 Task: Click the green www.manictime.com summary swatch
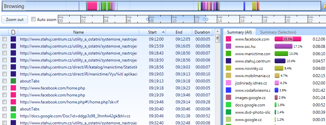pyautogui.click(x=229, y=54)
